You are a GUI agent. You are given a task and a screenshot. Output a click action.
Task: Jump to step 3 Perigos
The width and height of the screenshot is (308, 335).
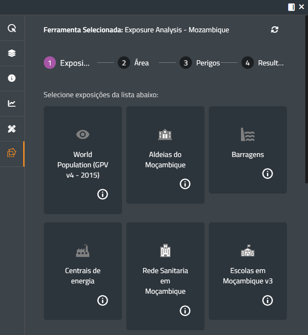pyautogui.click(x=199, y=63)
